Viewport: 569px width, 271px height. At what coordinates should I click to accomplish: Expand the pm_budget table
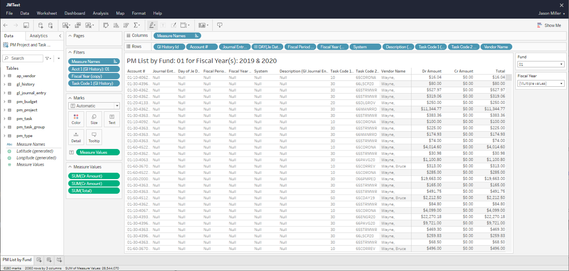[4, 101]
